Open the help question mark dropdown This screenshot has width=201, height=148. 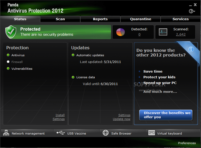click(x=192, y=11)
